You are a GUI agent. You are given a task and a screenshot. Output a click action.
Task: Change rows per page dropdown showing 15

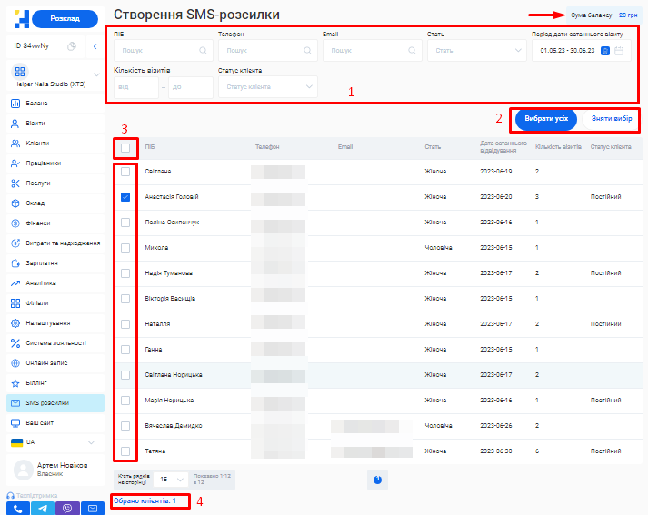click(x=172, y=479)
